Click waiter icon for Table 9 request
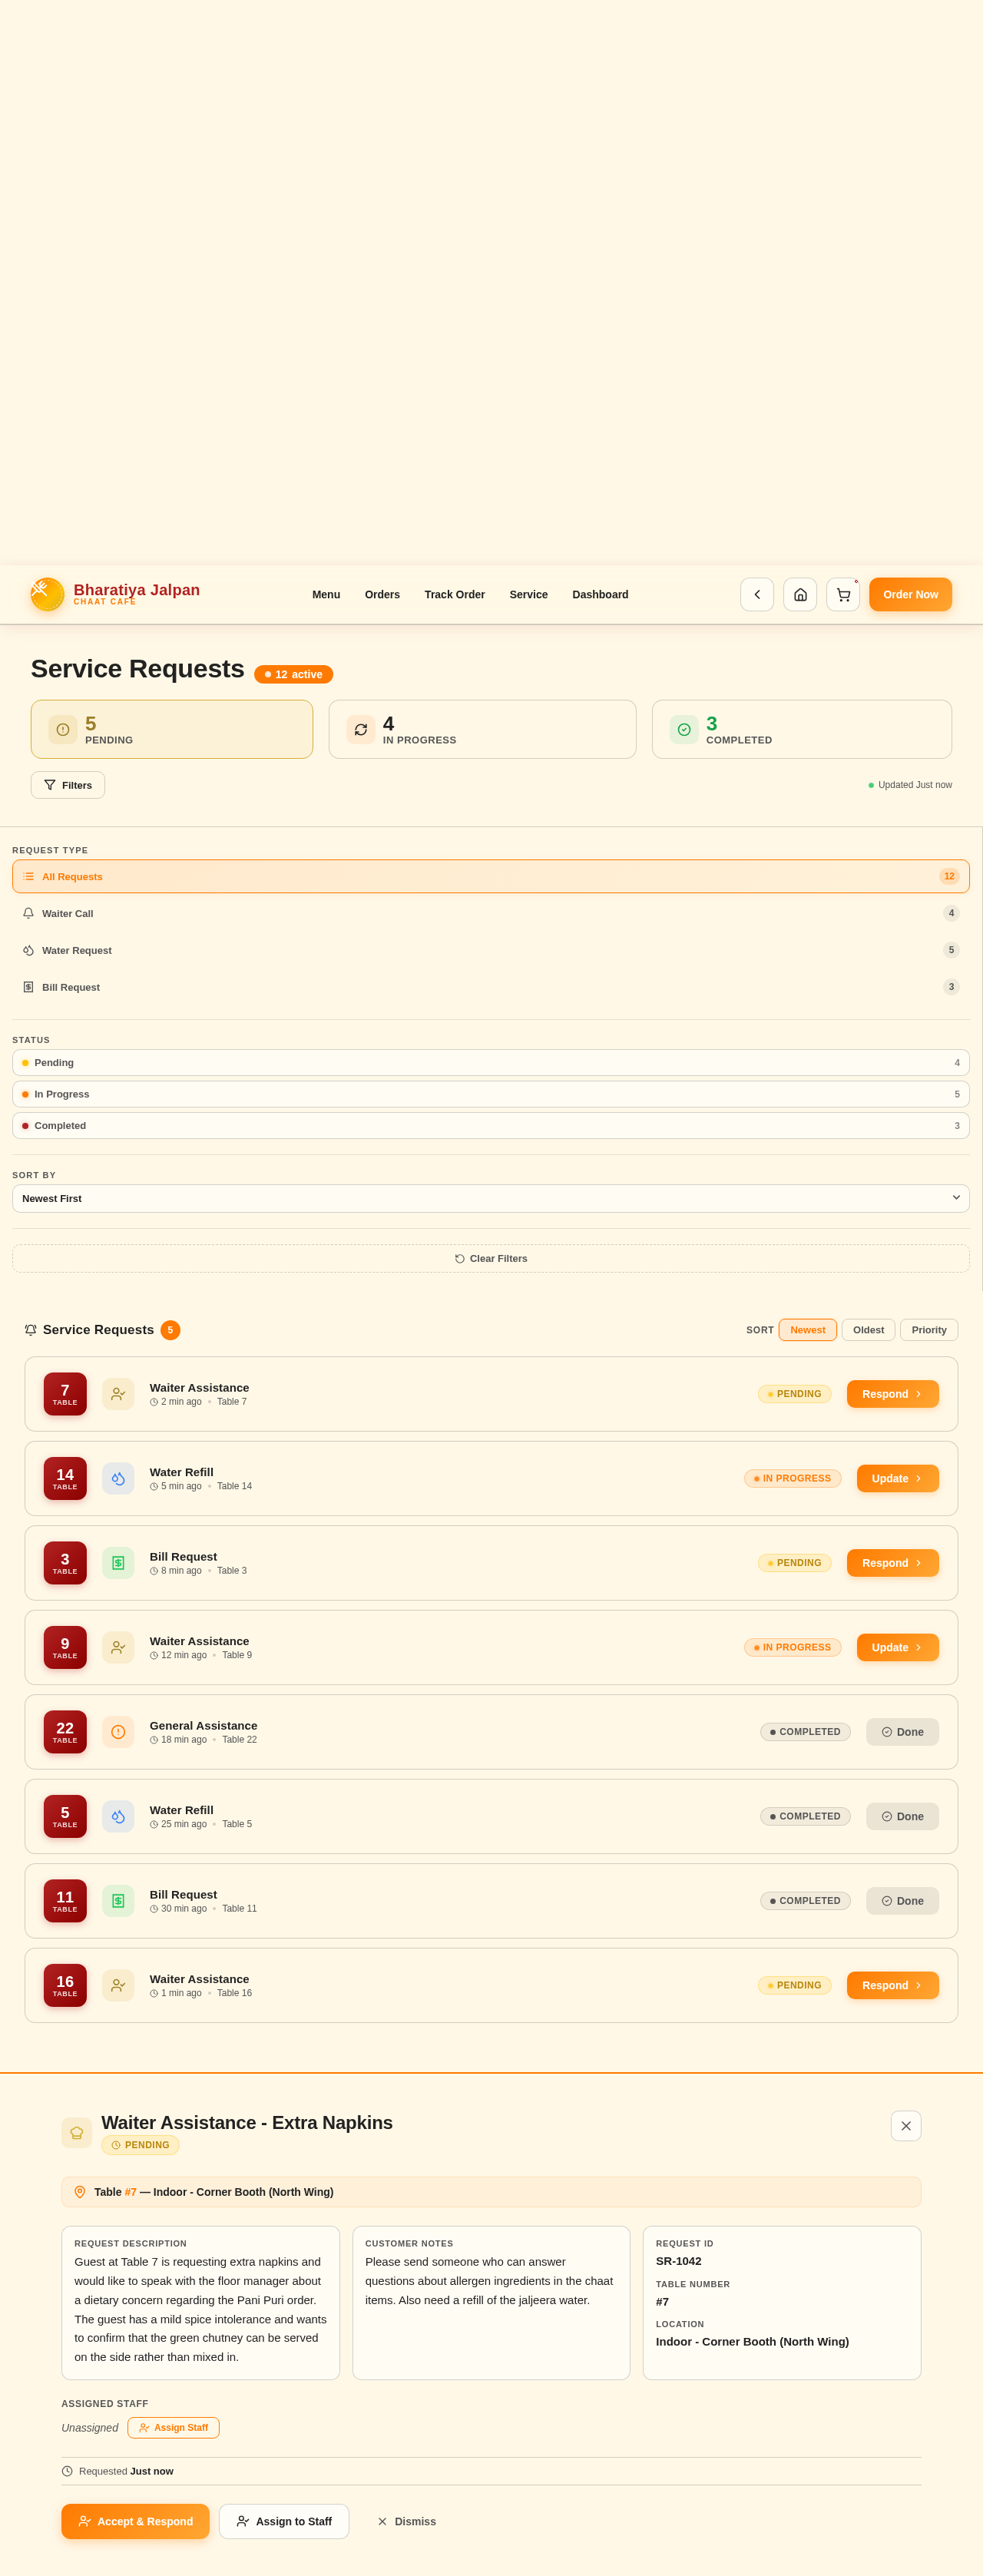 coord(118,1647)
